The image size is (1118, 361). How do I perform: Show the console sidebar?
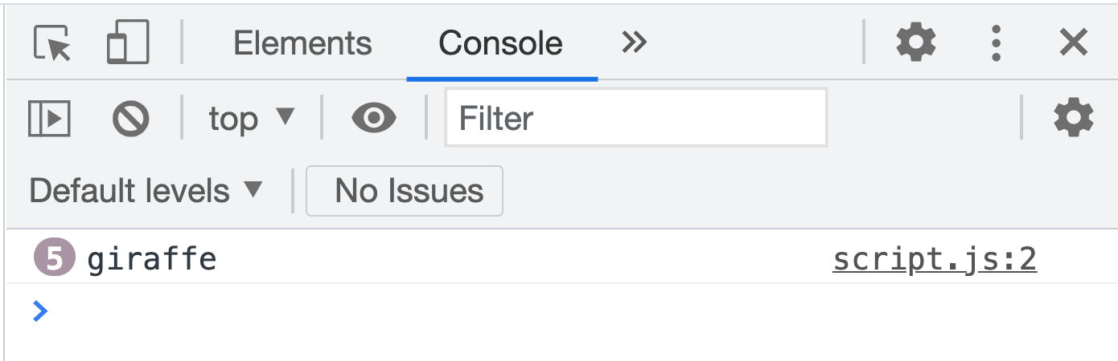(50, 119)
